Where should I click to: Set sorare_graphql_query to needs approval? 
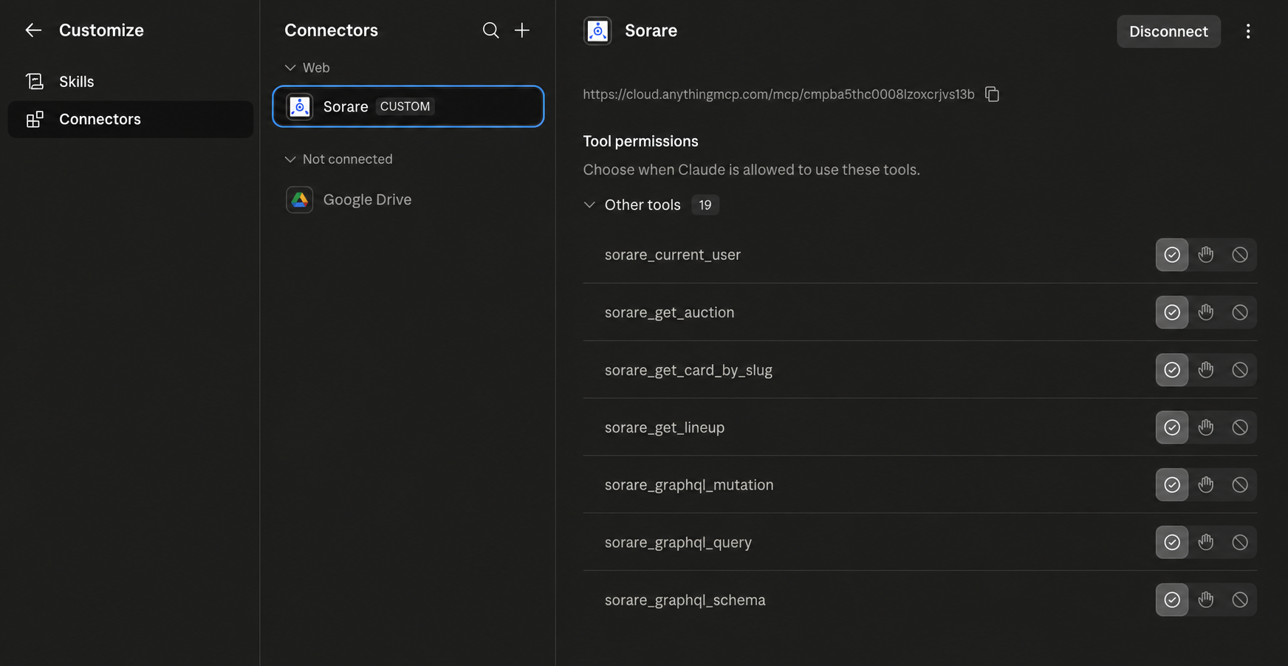[1206, 543]
